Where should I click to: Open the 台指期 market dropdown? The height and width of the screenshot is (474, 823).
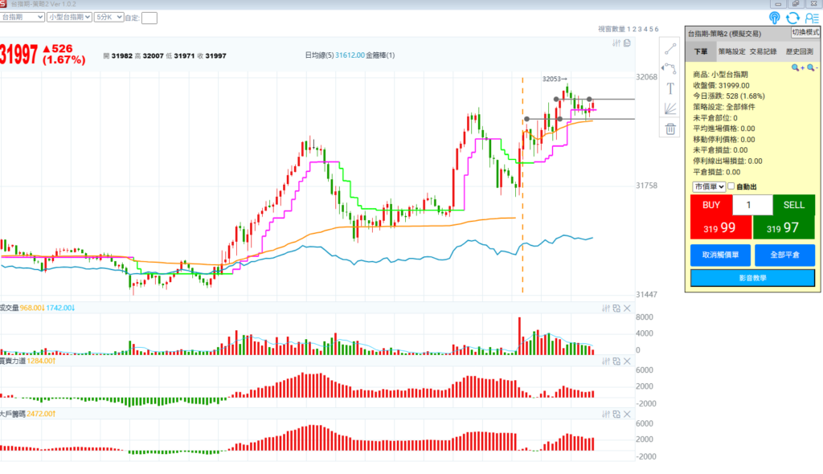click(x=22, y=16)
